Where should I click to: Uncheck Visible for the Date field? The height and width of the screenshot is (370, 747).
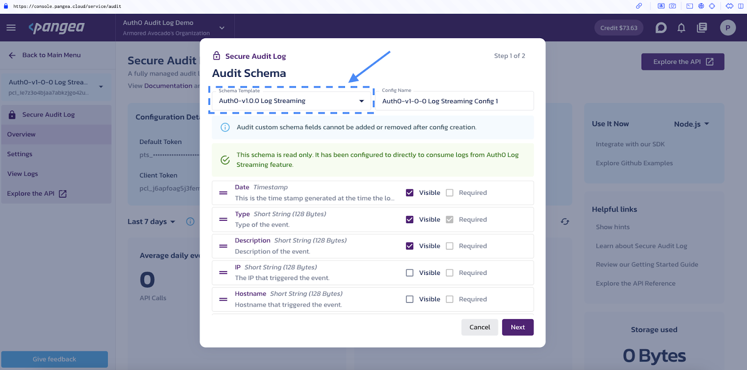tap(409, 192)
